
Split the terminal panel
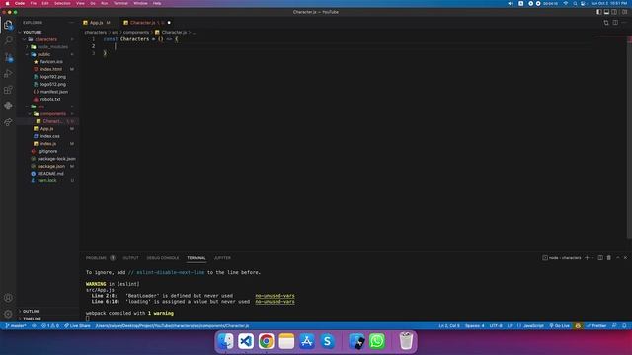click(x=600, y=258)
